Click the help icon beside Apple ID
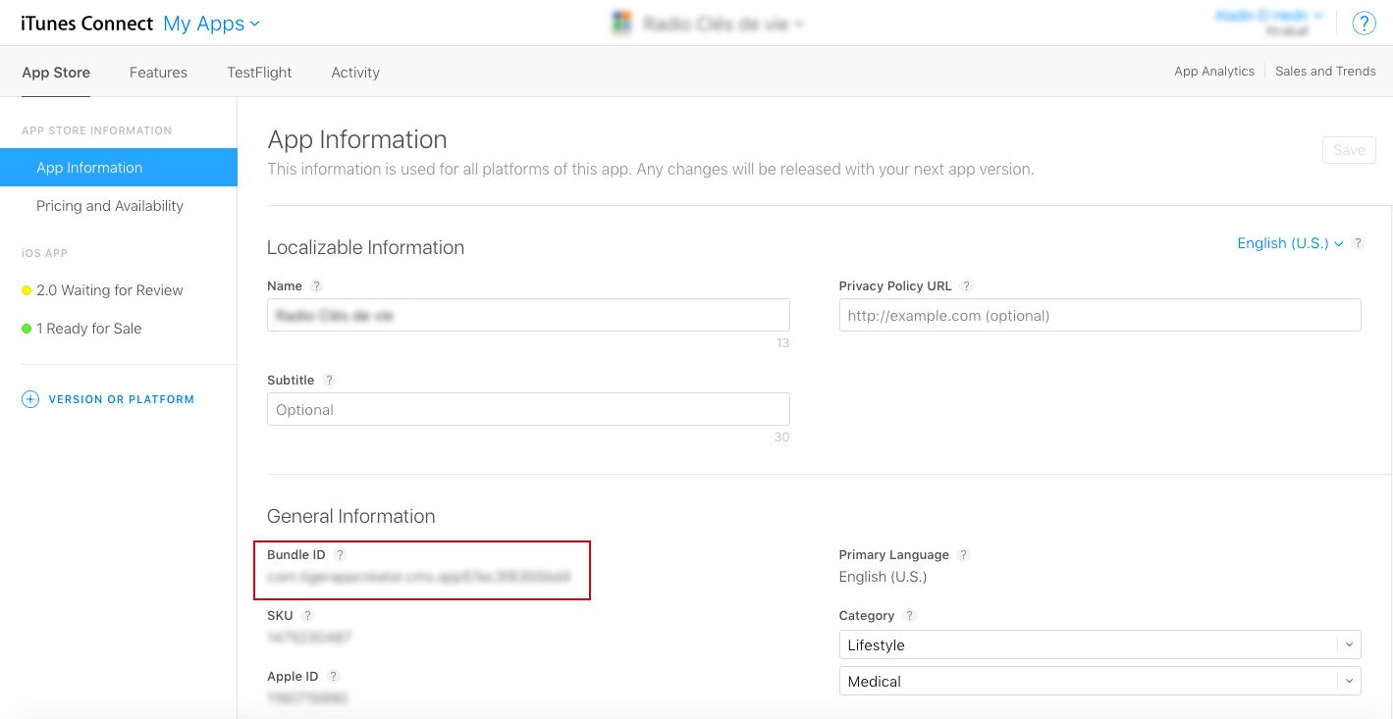Image resolution: width=1393 pixels, height=719 pixels. point(333,677)
